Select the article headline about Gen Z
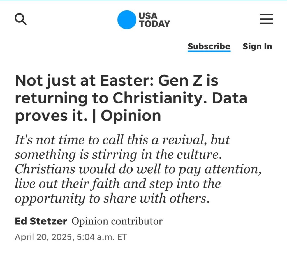Screen dimensions: 287x253 (x=131, y=98)
